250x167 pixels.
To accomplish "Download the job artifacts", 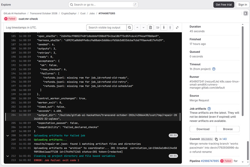I will (x=203, y=129).
